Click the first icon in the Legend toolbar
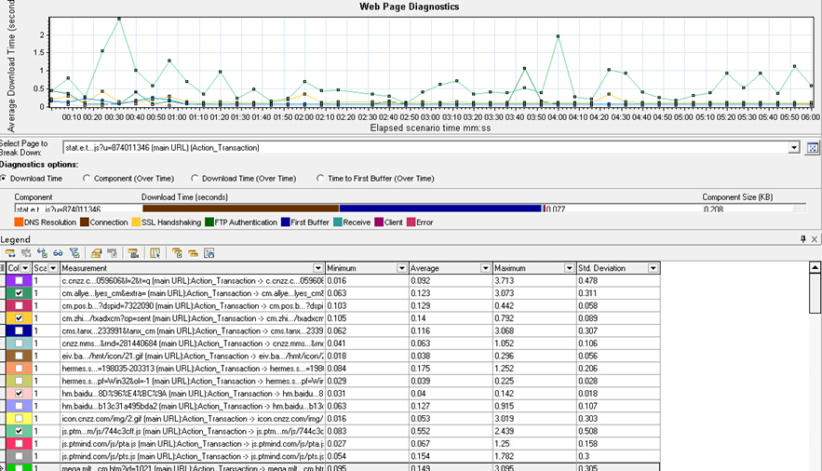The image size is (822, 471). point(11,253)
